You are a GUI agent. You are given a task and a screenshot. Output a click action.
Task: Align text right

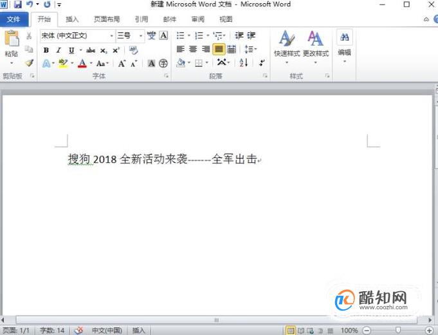(x=206, y=50)
